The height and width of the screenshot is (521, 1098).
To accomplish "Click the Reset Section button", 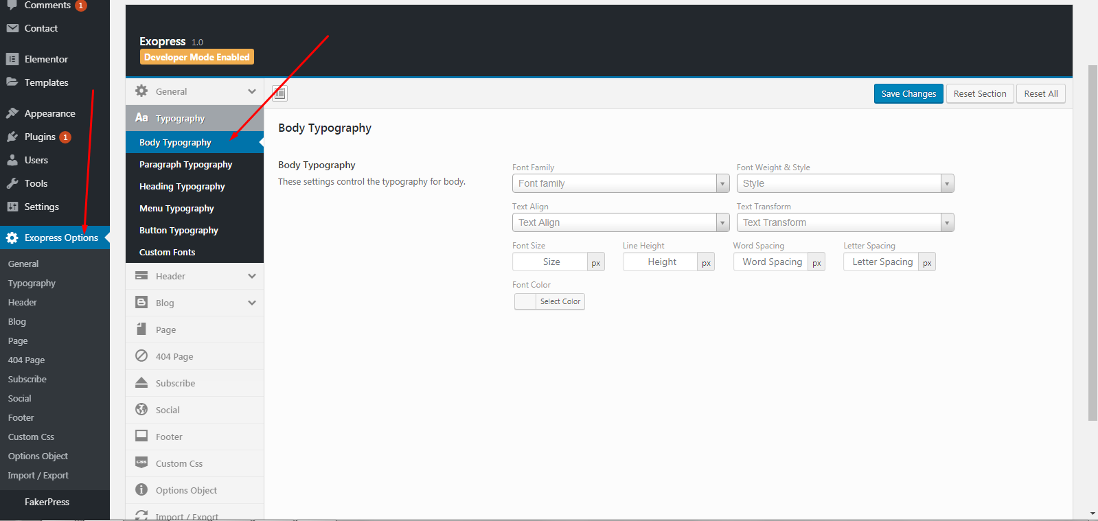I will pos(979,94).
